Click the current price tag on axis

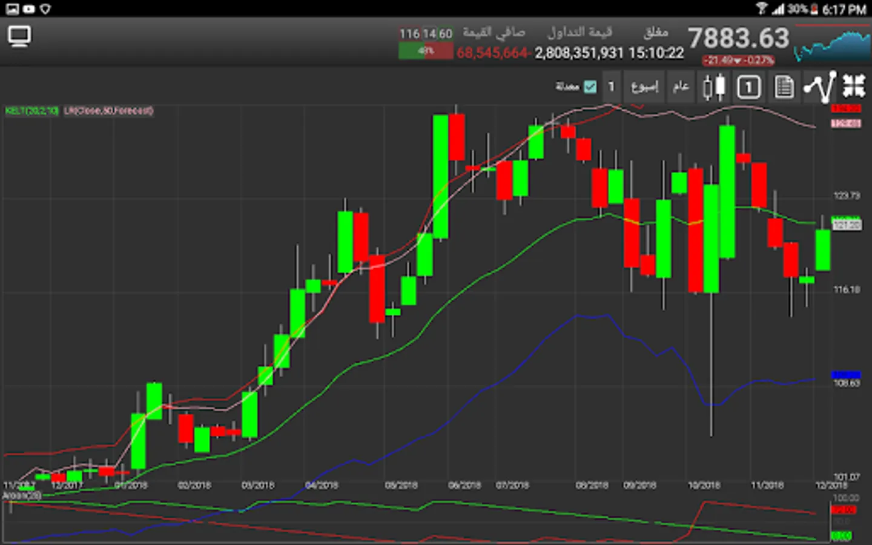tap(846, 225)
